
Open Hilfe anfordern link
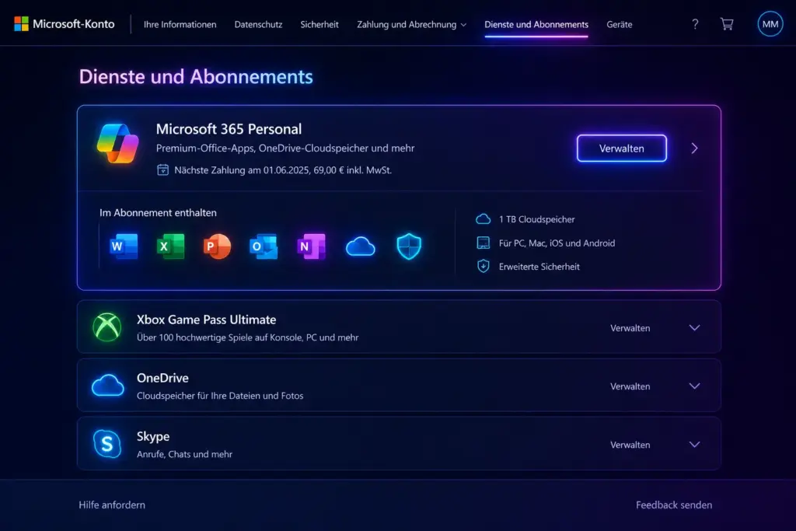(112, 505)
